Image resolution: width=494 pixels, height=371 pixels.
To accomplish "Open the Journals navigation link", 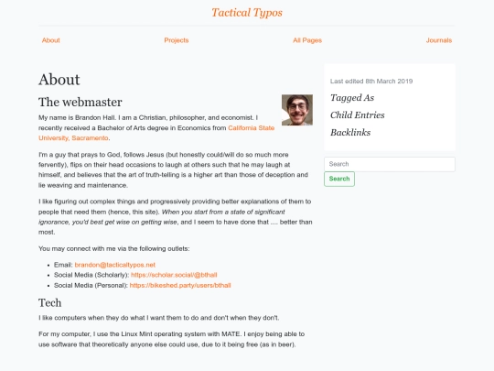I will pos(439,40).
